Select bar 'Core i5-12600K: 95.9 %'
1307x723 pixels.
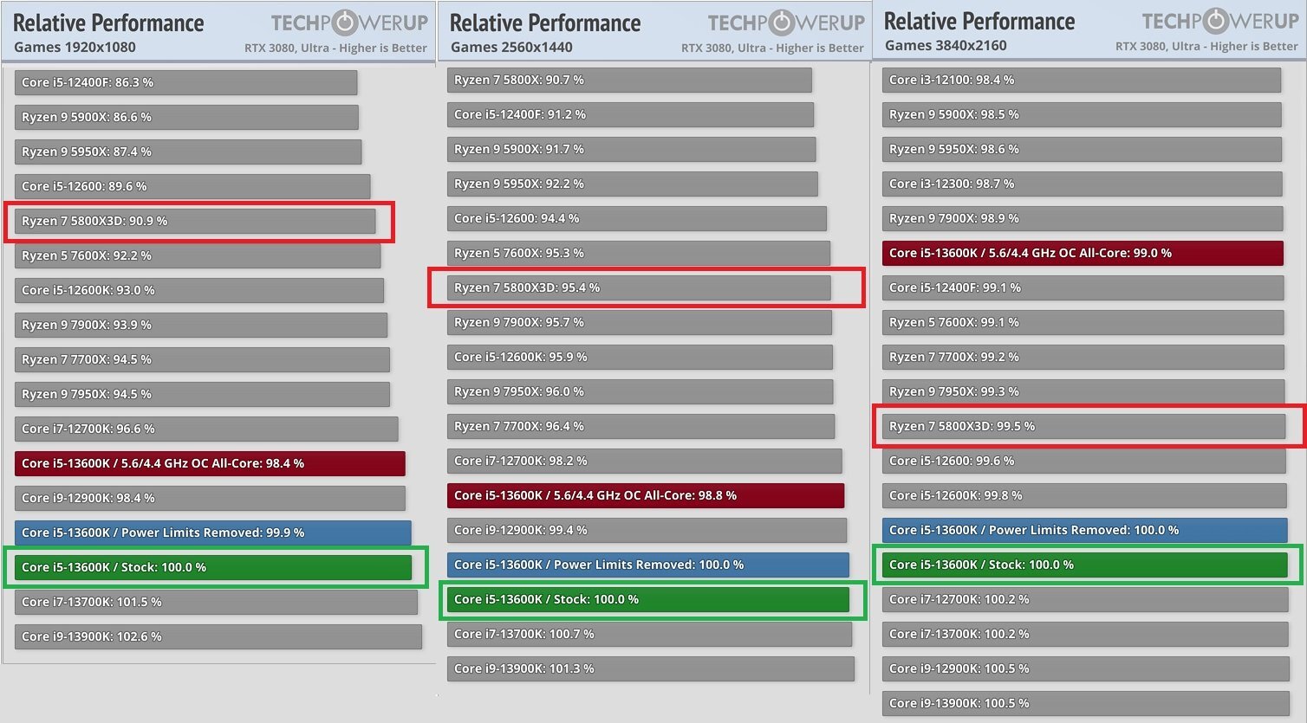(640, 357)
